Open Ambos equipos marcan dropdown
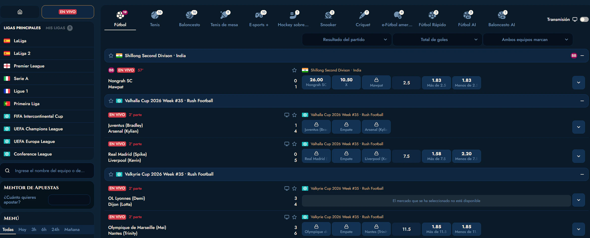Viewport: 590px width, 238px height. 528,39
